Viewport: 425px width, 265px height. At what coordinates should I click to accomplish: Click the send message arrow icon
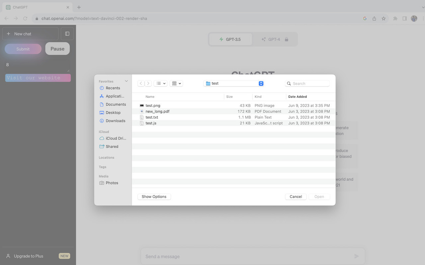(356, 256)
